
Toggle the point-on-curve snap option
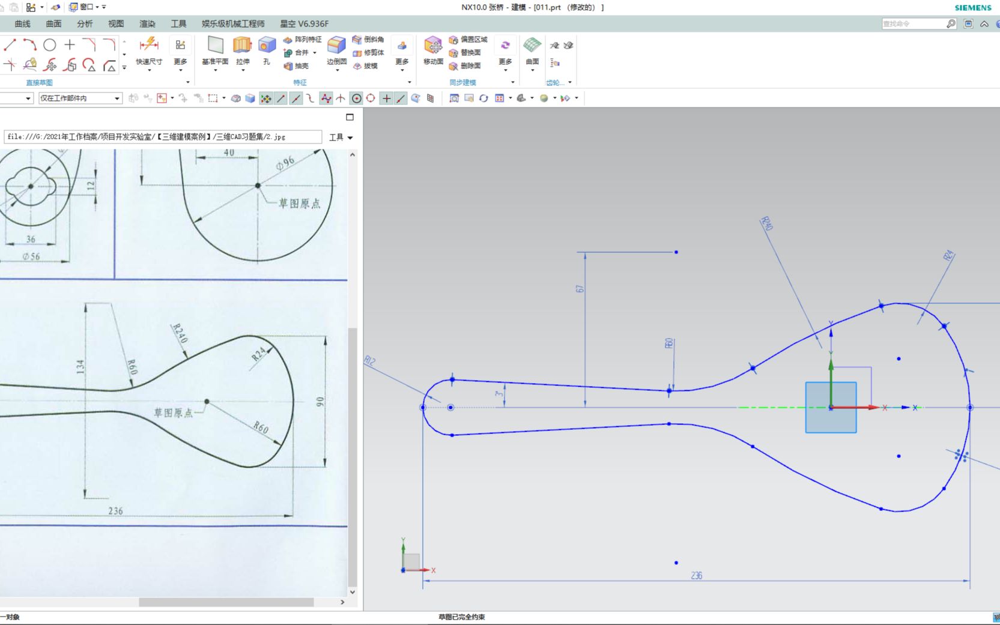coord(401,98)
